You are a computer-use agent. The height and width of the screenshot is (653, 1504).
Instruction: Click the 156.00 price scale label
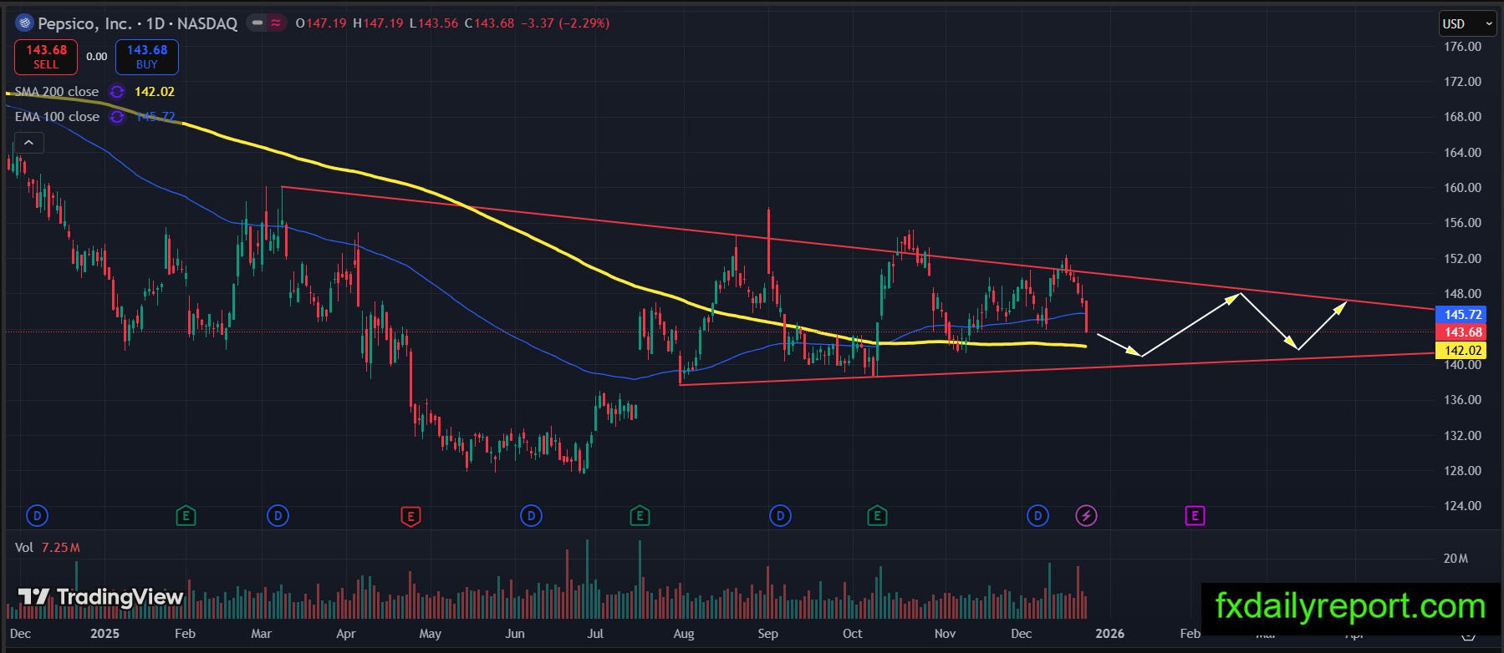point(1463,223)
